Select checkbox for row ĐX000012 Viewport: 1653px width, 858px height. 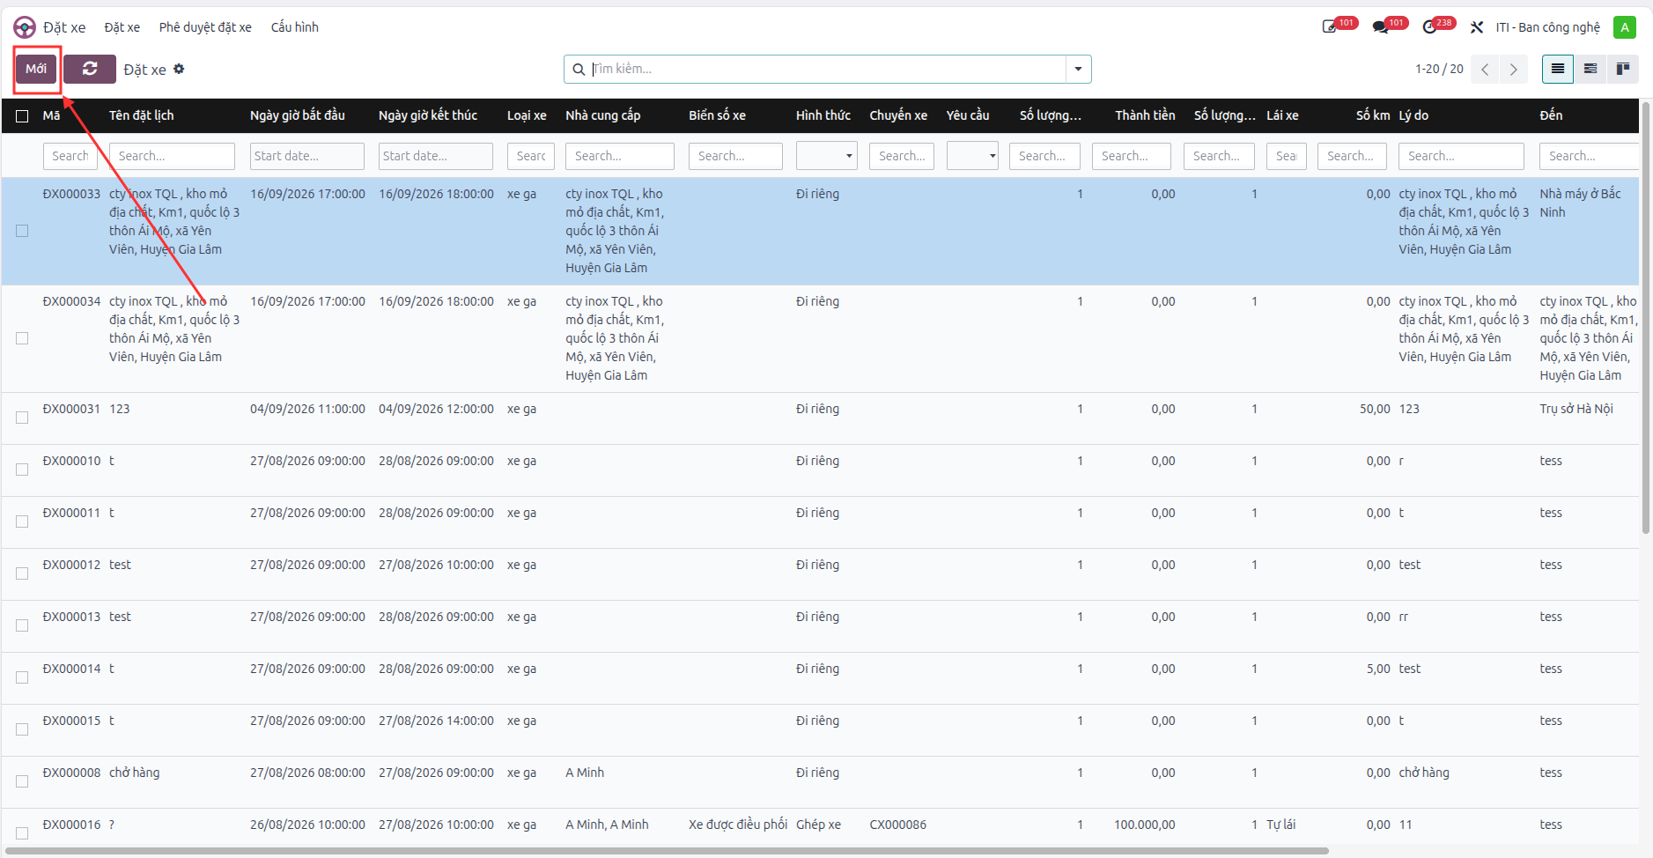pos(22,573)
